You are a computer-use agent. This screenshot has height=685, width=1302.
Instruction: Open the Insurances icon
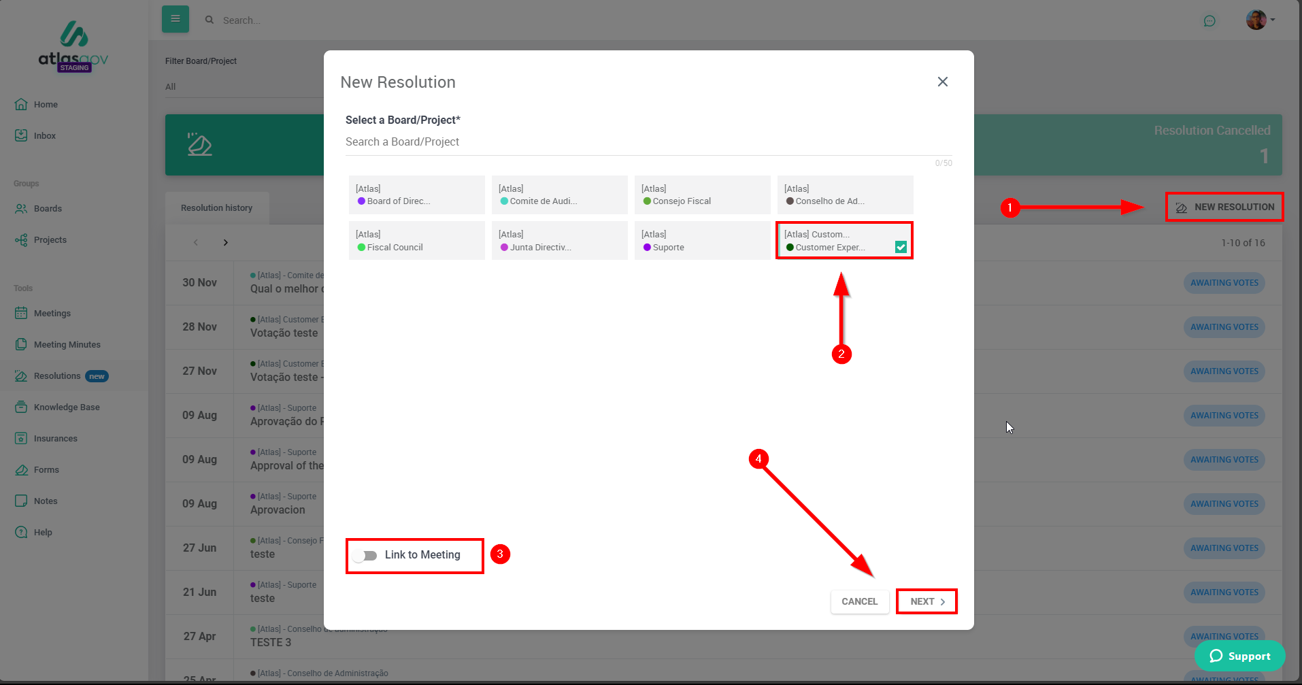point(21,438)
